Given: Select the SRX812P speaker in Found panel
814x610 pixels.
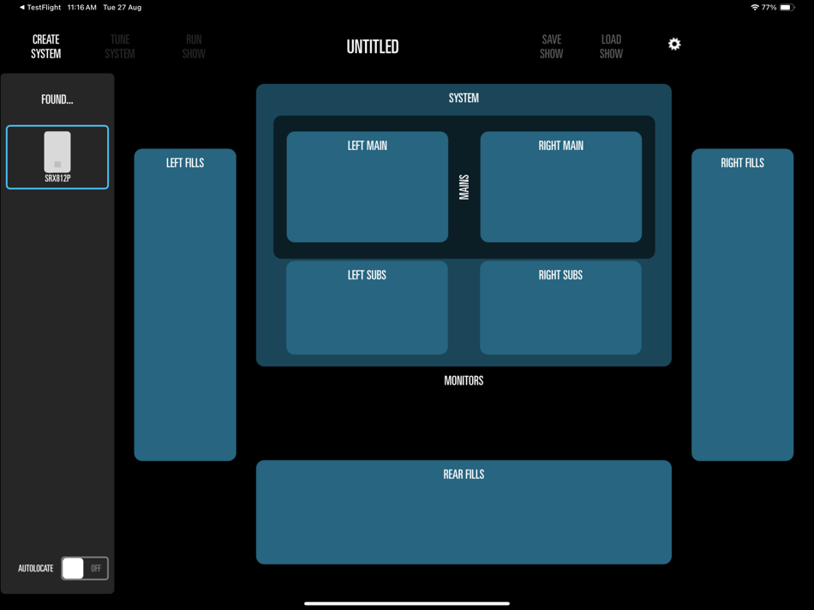Looking at the screenshot, I should point(57,157).
